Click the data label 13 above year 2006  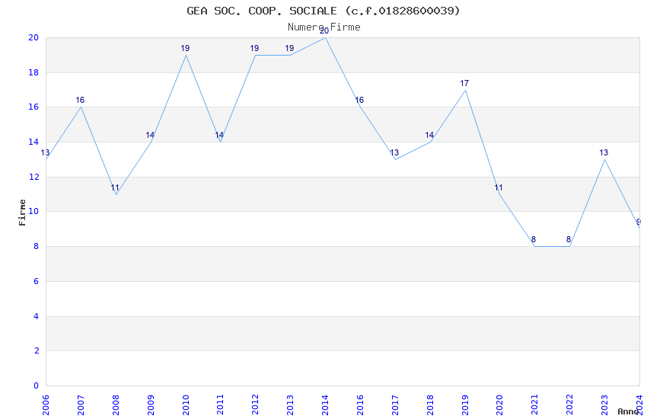(x=45, y=152)
